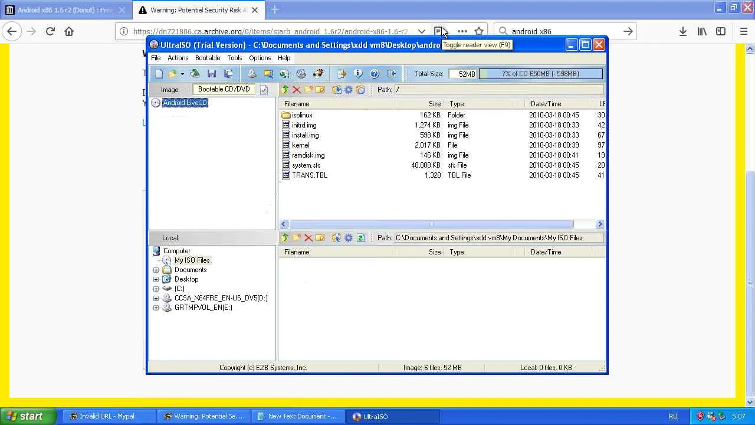This screenshot has height=425, width=755.
Task: Create a new ISO image in UltraISO
Action: tap(159, 74)
